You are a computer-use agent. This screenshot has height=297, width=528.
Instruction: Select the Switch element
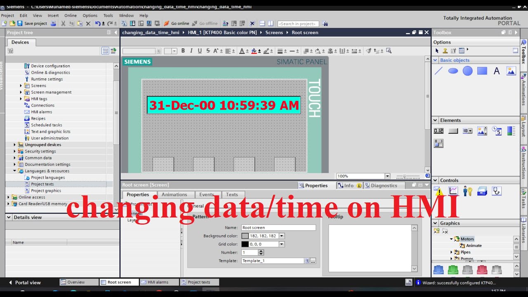(438, 143)
